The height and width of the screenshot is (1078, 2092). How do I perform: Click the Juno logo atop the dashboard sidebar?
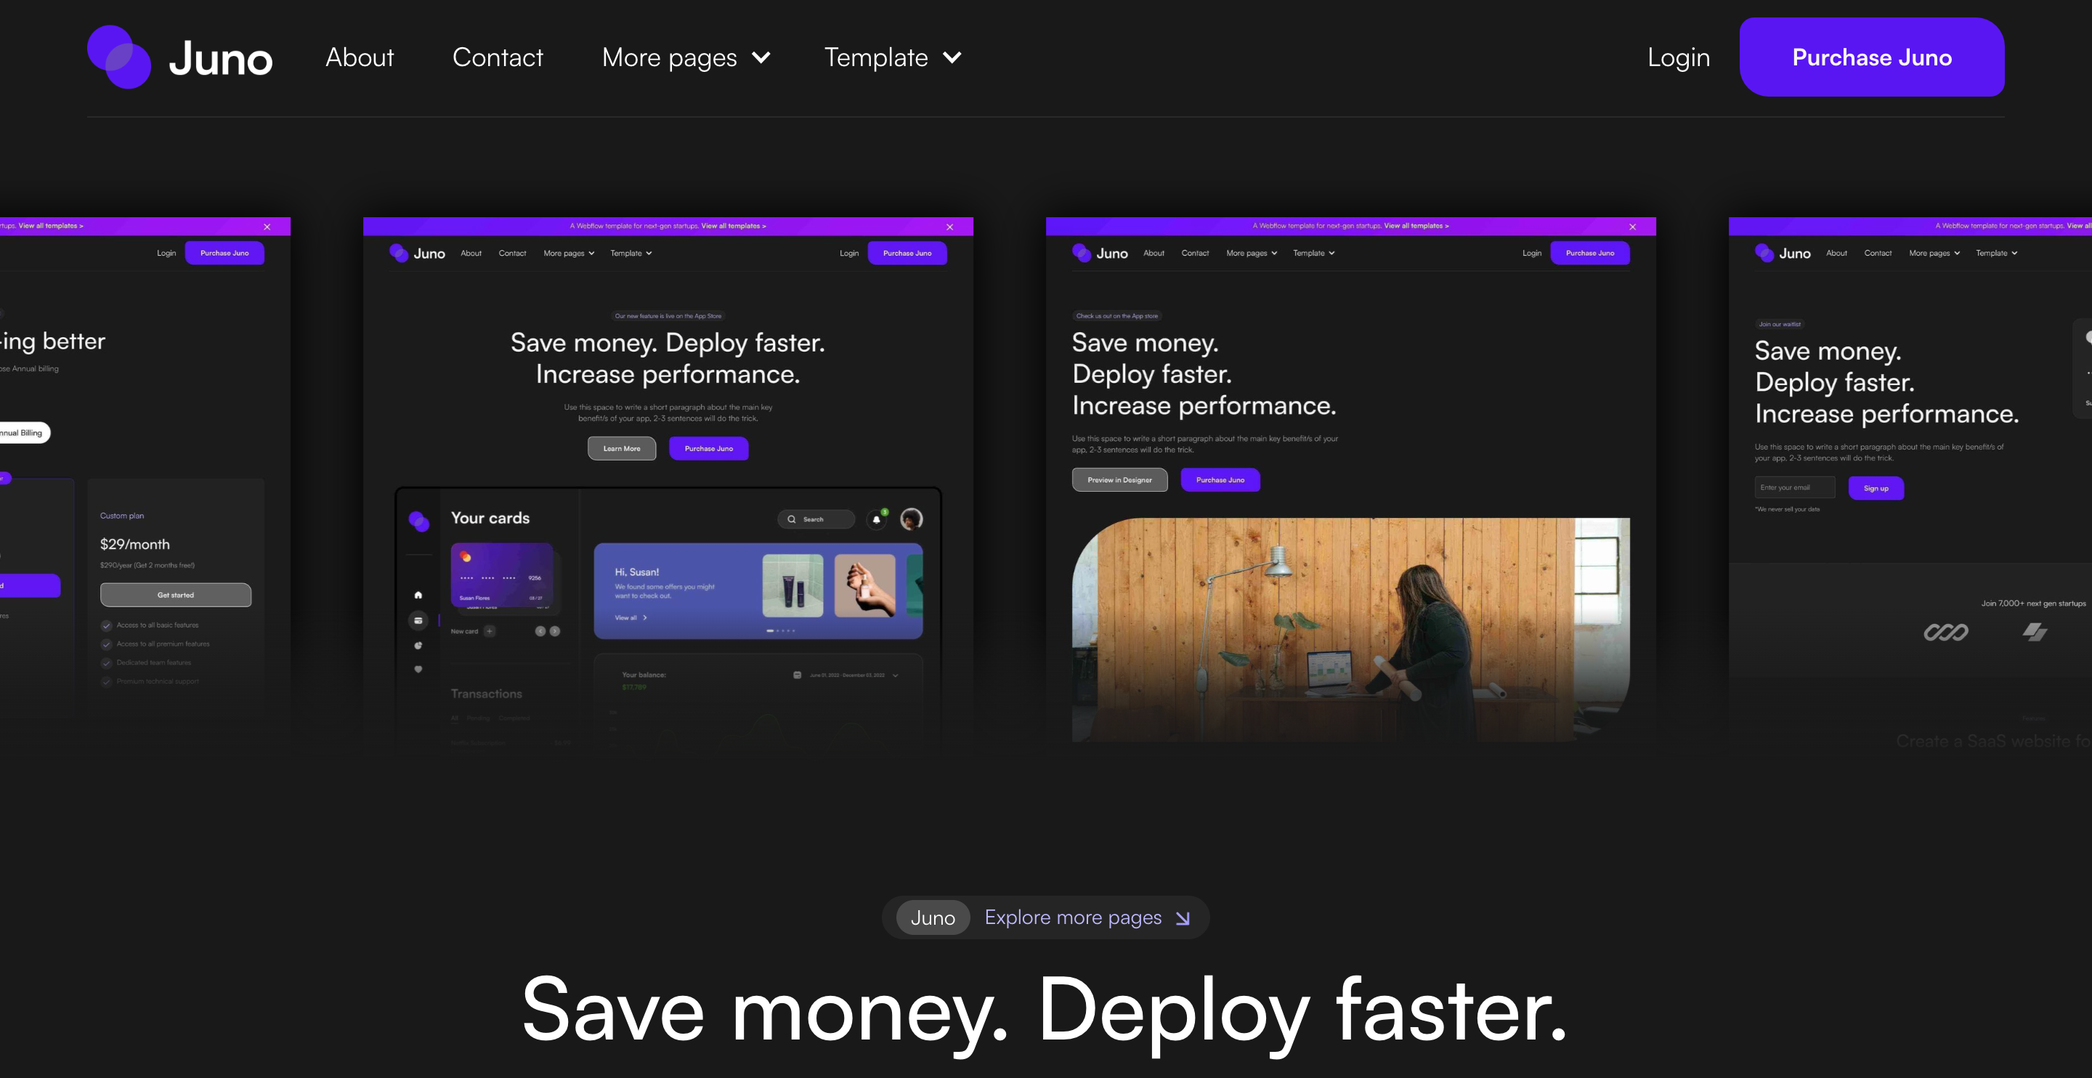click(x=419, y=521)
